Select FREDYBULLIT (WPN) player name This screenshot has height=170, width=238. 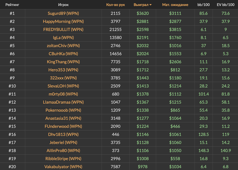63,29
